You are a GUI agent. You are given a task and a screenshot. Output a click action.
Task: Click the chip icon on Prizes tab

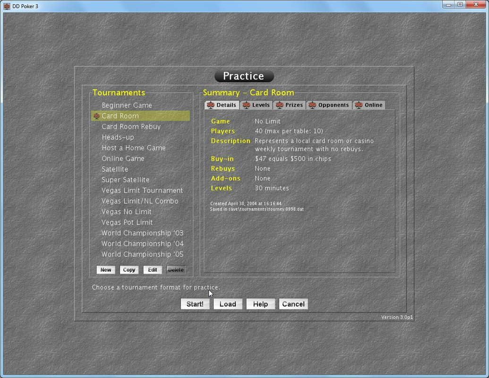[280, 105]
